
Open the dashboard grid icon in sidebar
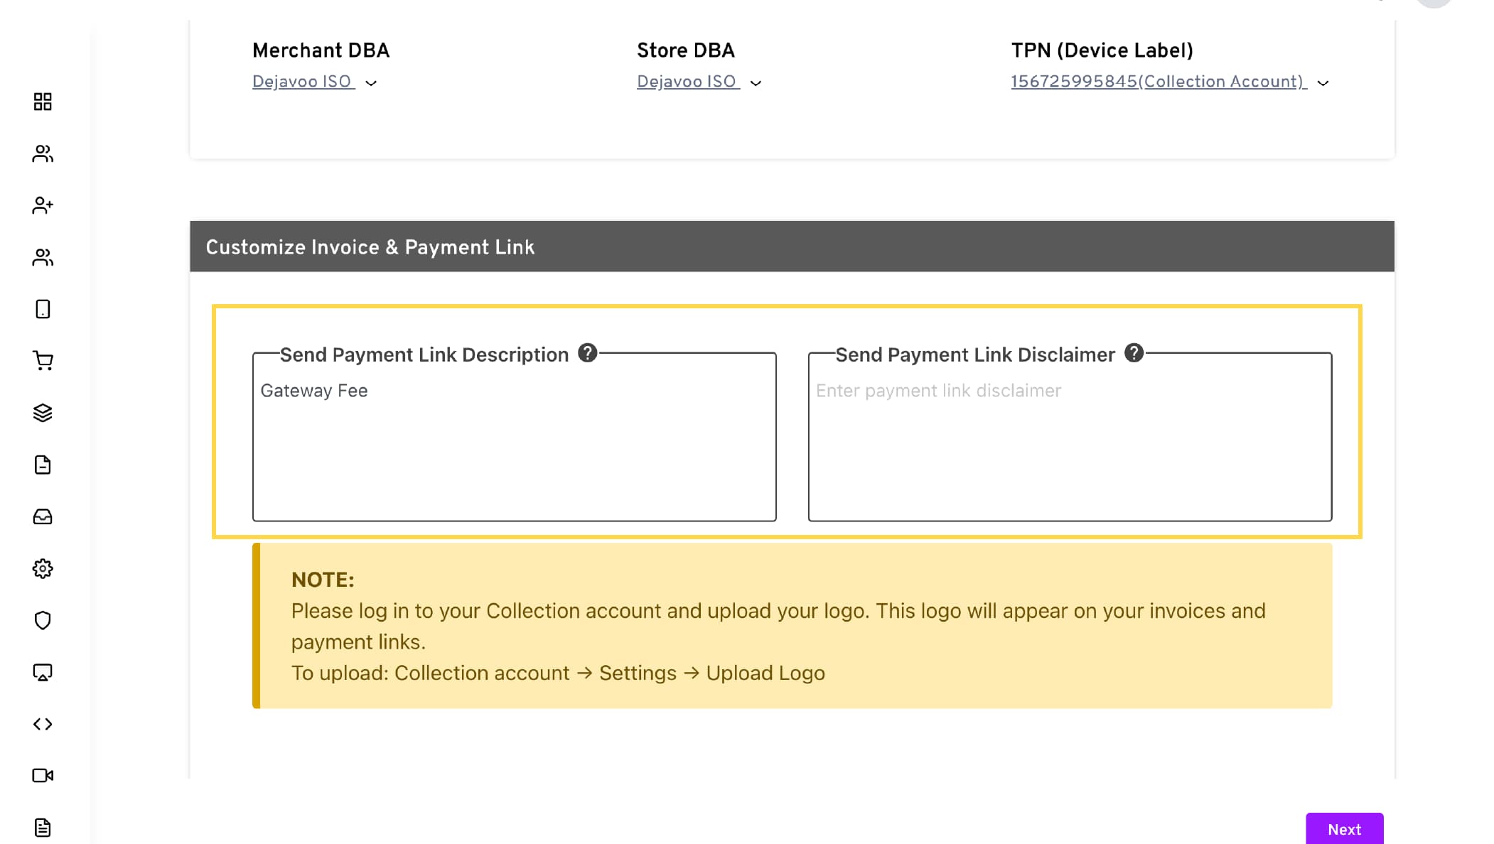coord(43,102)
